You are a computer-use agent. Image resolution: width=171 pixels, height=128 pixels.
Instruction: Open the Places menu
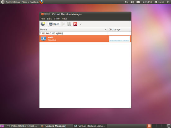click(x=25, y=2)
